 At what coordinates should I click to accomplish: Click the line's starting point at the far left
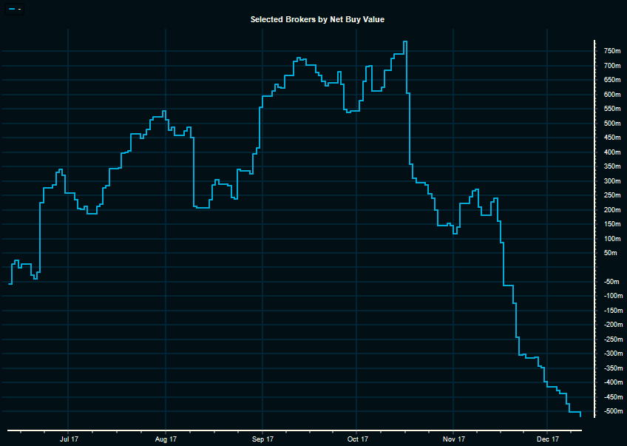[10, 283]
